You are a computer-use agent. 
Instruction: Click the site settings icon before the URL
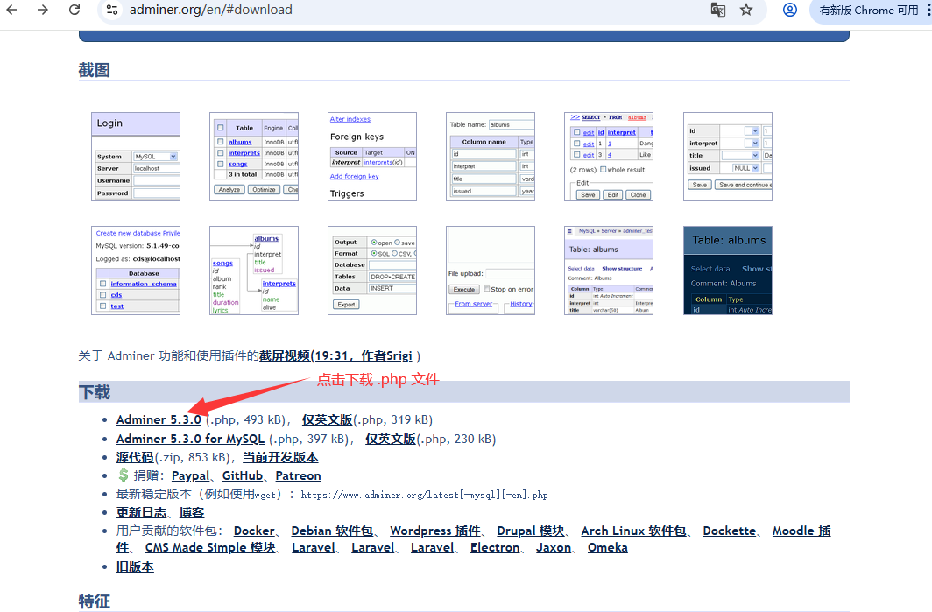[x=112, y=11]
